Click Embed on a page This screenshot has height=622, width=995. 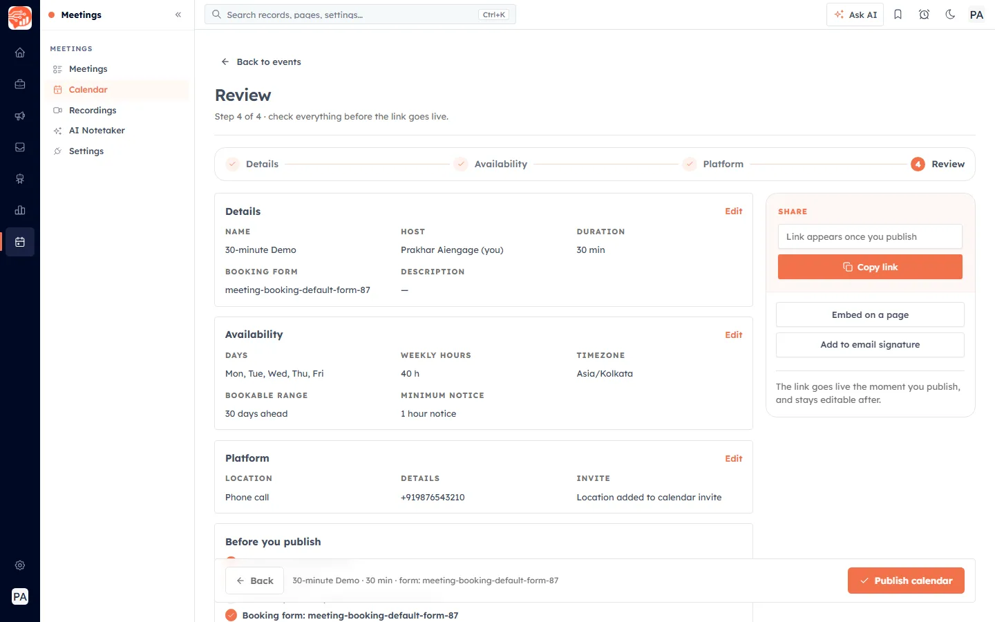click(870, 314)
